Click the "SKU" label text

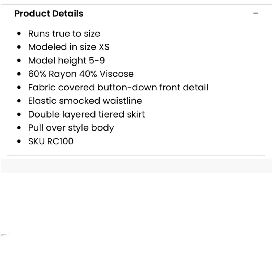click(x=37, y=141)
